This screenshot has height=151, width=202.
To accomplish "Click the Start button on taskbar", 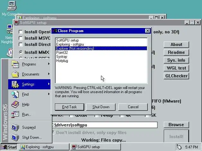I will click(x=9, y=147).
